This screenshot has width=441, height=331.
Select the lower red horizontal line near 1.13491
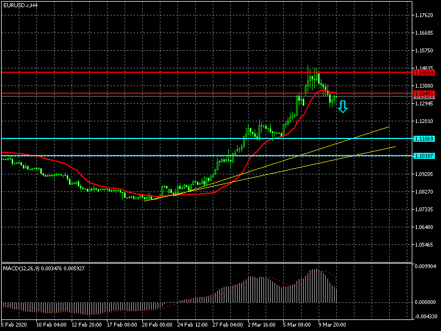coord(207,93)
